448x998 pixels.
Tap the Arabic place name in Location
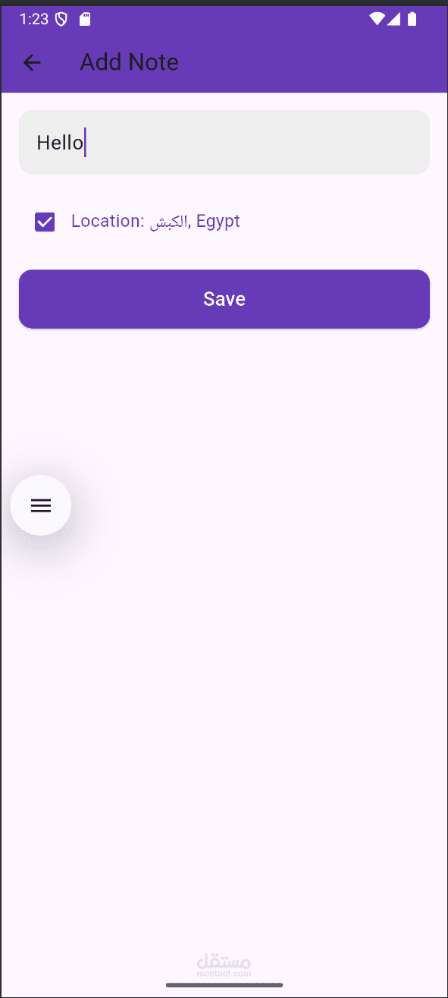pos(168,222)
